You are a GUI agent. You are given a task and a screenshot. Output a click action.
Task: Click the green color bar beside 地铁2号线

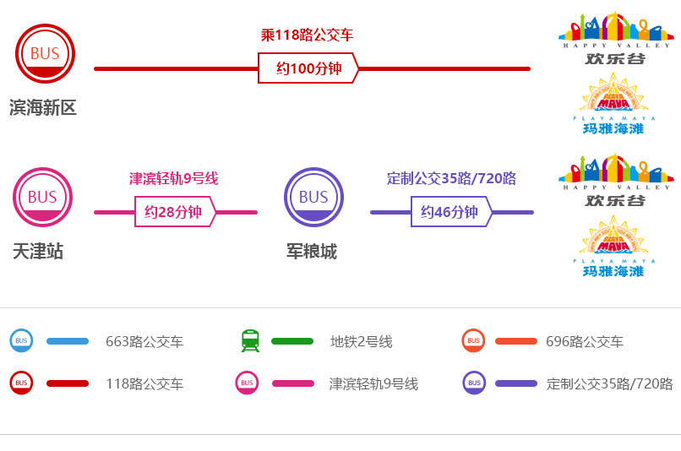pos(292,341)
